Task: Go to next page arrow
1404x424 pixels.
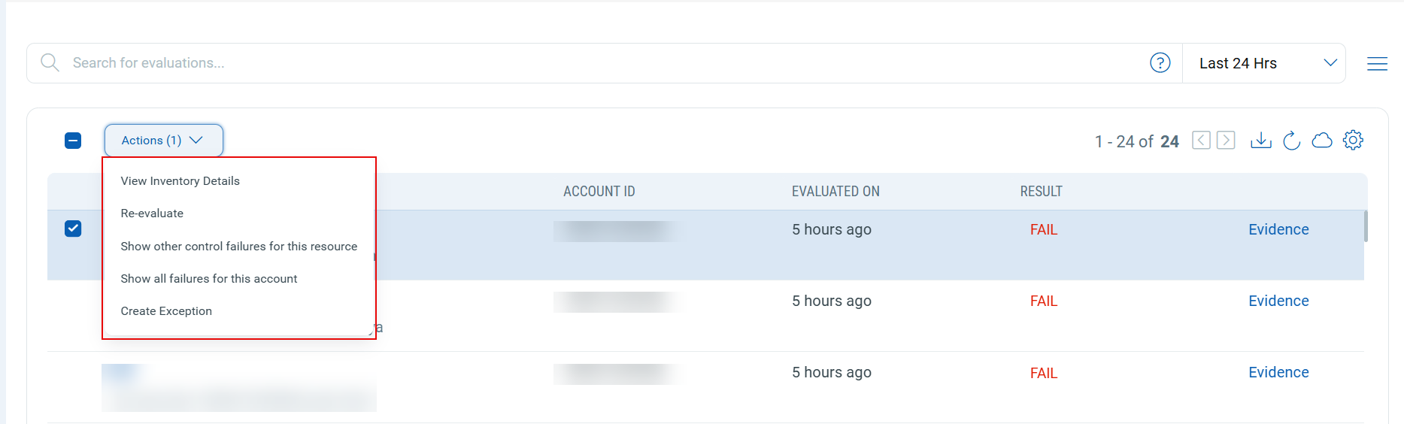Action: pyautogui.click(x=1226, y=141)
